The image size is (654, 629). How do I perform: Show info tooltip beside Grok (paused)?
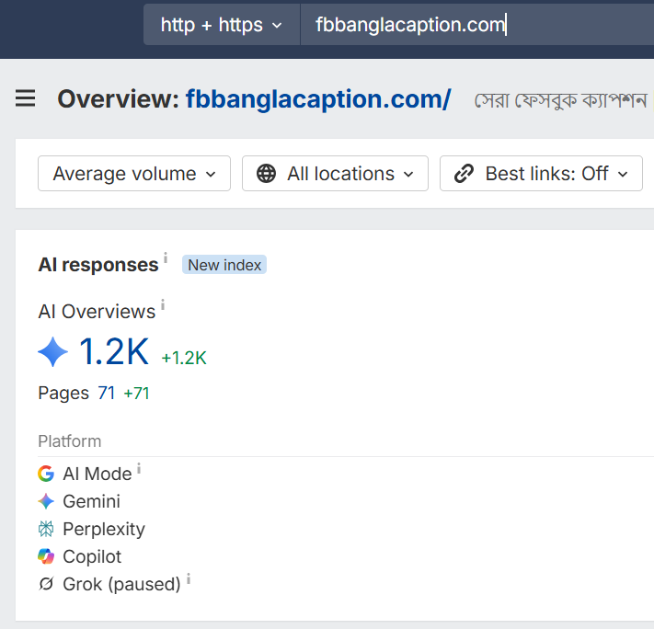pos(189,579)
